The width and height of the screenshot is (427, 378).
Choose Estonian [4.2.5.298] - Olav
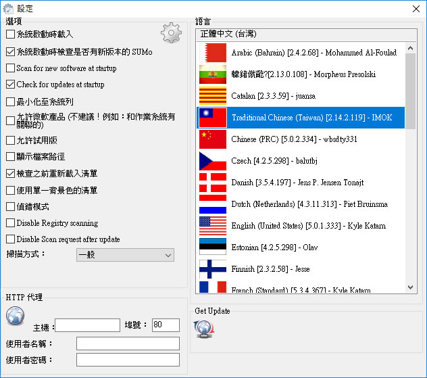pyautogui.click(x=301, y=247)
